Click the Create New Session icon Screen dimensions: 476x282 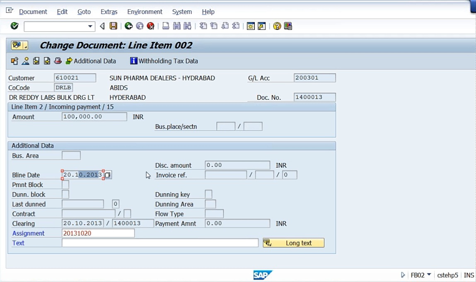click(x=251, y=26)
